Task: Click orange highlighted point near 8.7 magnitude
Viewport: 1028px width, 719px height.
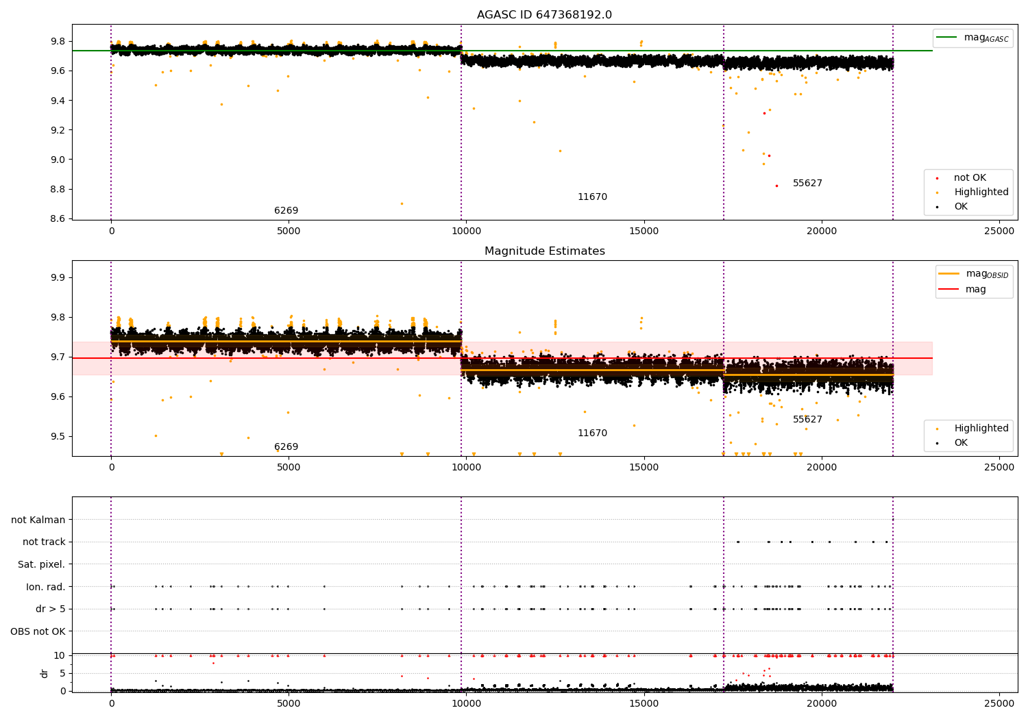Action: tap(402, 203)
